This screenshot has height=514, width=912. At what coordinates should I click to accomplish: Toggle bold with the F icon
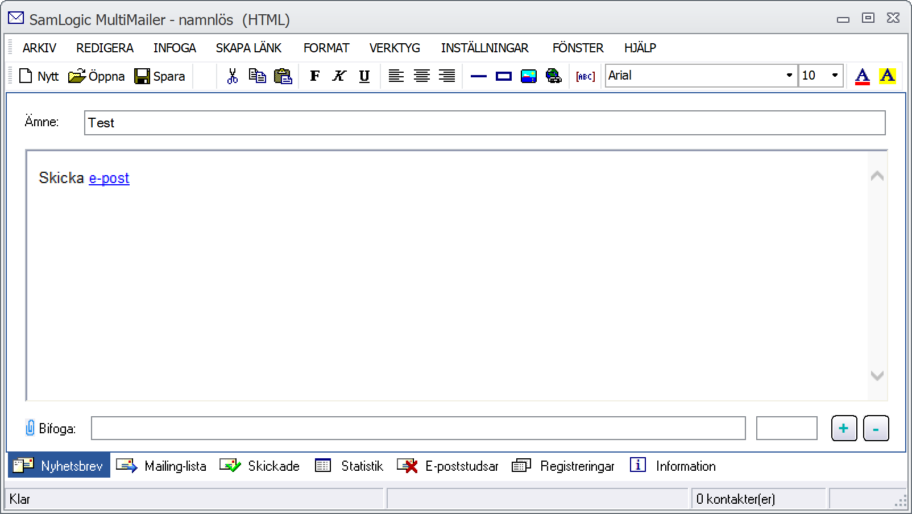click(314, 76)
